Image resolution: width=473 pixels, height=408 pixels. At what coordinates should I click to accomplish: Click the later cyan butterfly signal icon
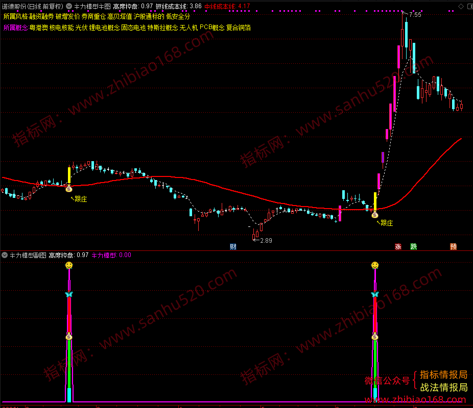tap(374, 294)
